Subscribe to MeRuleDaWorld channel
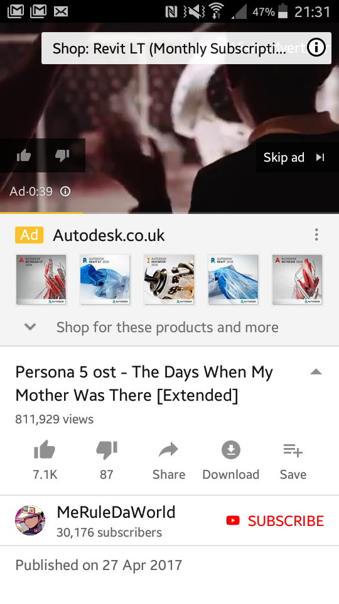This screenshot has width=339, height=604. pos(275,521)
